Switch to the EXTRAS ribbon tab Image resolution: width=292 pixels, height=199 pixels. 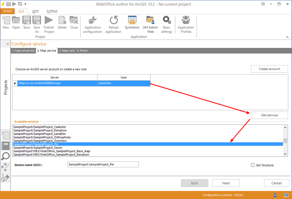[52, 11]
